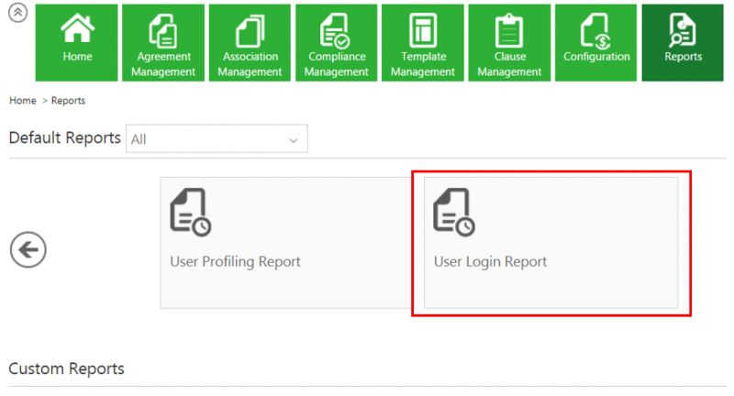Open Association Management module
The width and height of the screenshot is (734, 396).
pos(250,43)
